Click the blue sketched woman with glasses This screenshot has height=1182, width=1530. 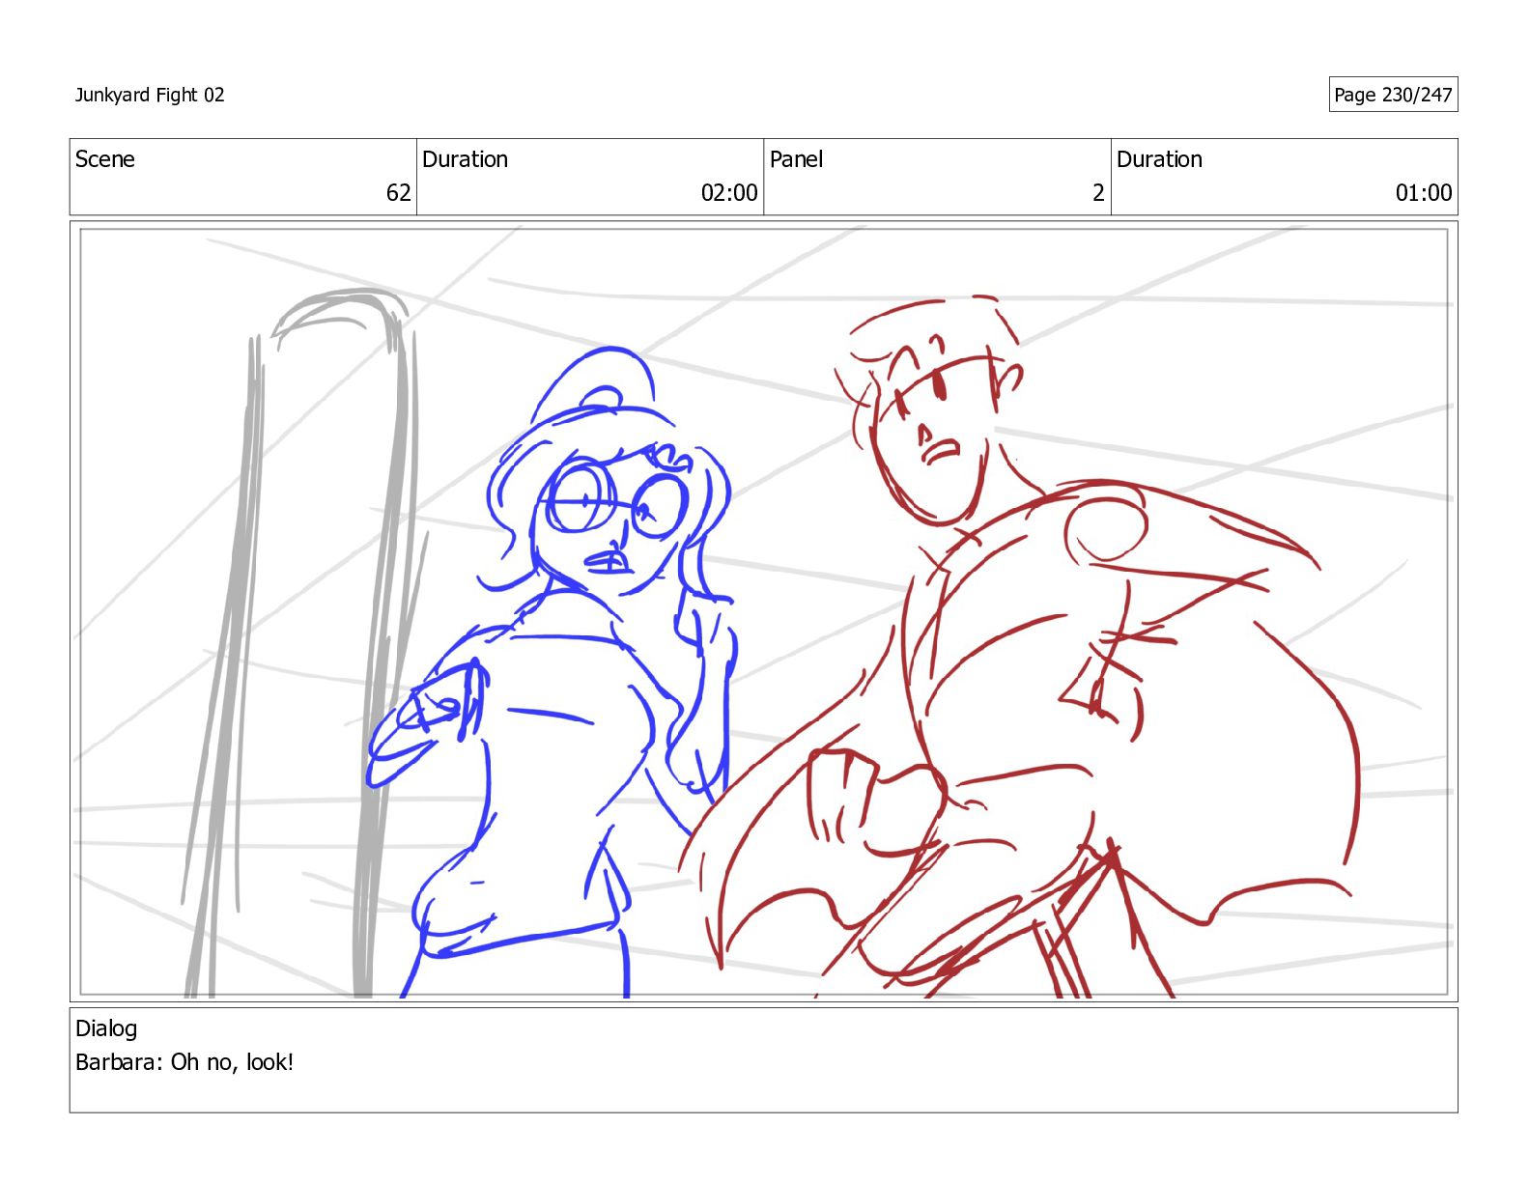[x=551, y=673]
